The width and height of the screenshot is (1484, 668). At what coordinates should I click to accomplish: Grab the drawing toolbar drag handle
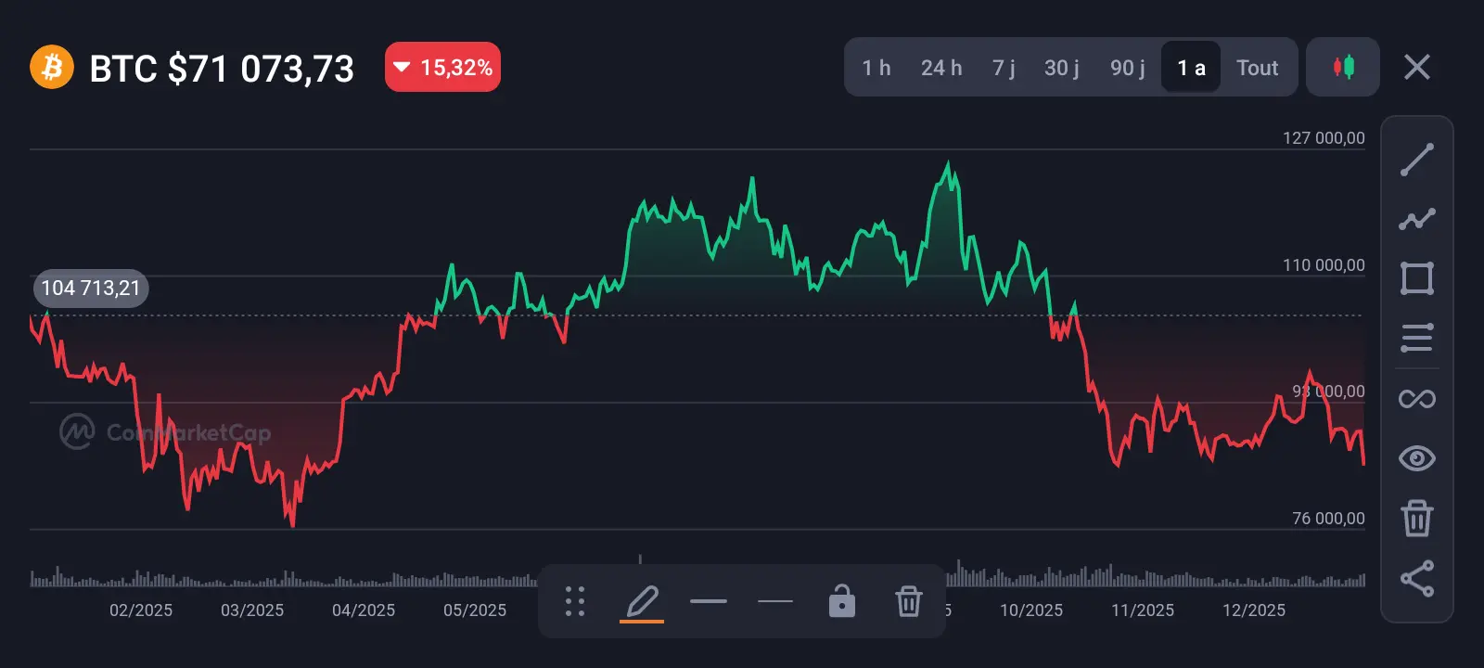pos(575,601)
